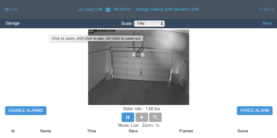Click the Load trend line icon
Screen dimensions: 277x138
coord(81,10)
